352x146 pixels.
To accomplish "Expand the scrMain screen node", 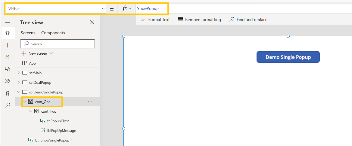I will click(x=19, y=73).
